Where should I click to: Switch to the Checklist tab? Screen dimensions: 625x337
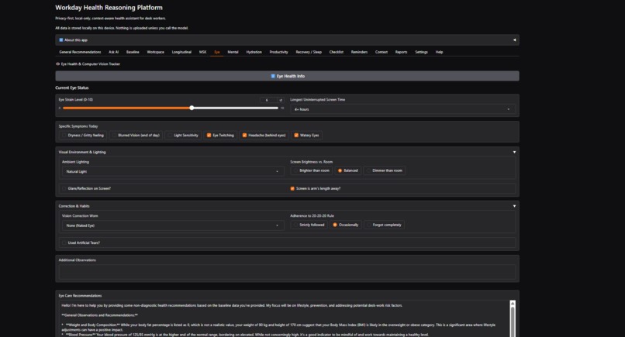[x=336, y=52]
